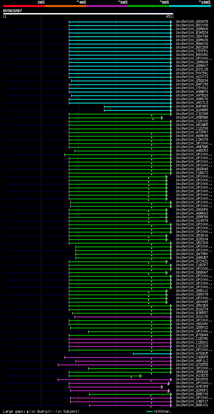Open hit UniRef100_Q9MAX6
This screenshot has width=214, height=414.
tap(192, 29)
